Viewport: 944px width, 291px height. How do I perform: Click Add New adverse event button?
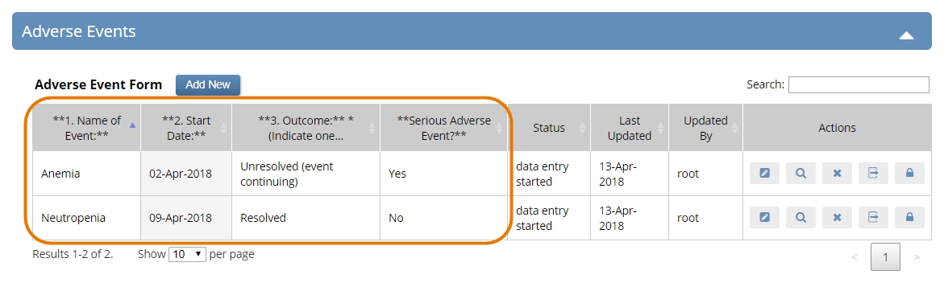208,84
